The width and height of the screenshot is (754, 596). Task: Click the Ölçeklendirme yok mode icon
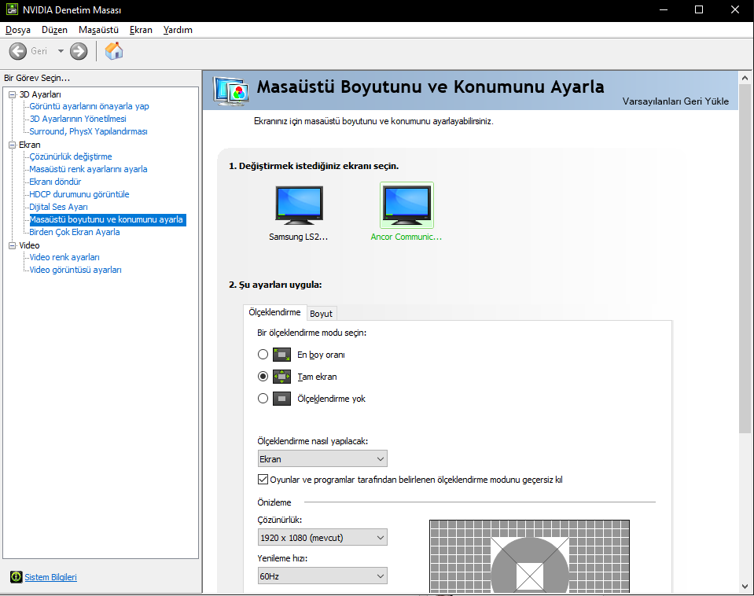click(x=282, y=399)
